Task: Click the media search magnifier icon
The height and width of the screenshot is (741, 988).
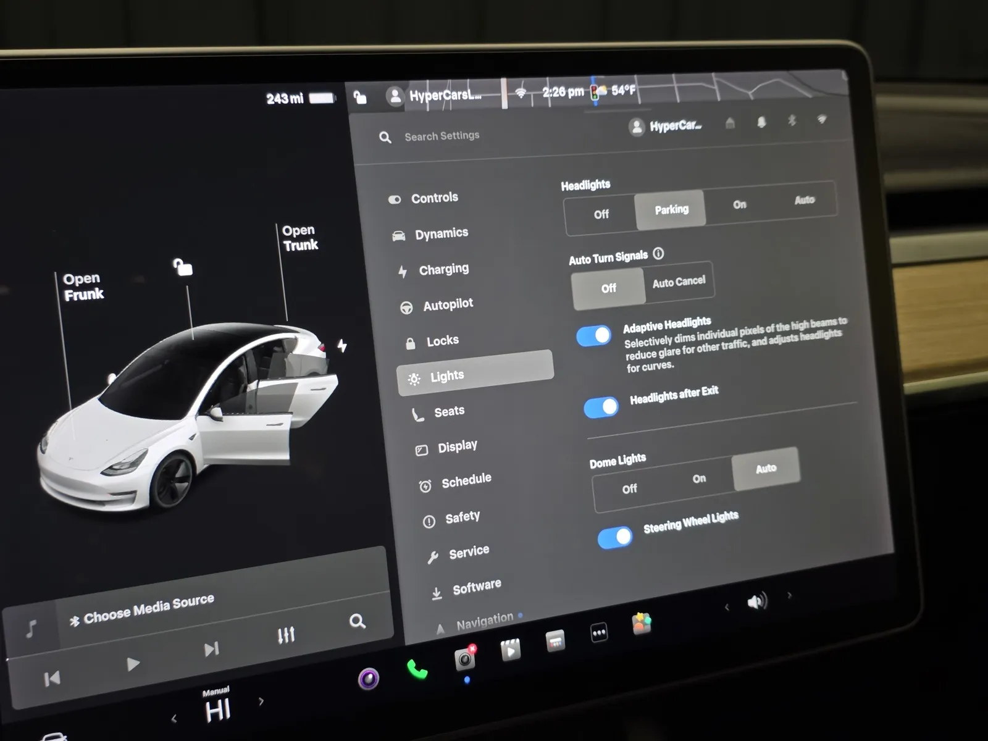Action: coord(357,621)
